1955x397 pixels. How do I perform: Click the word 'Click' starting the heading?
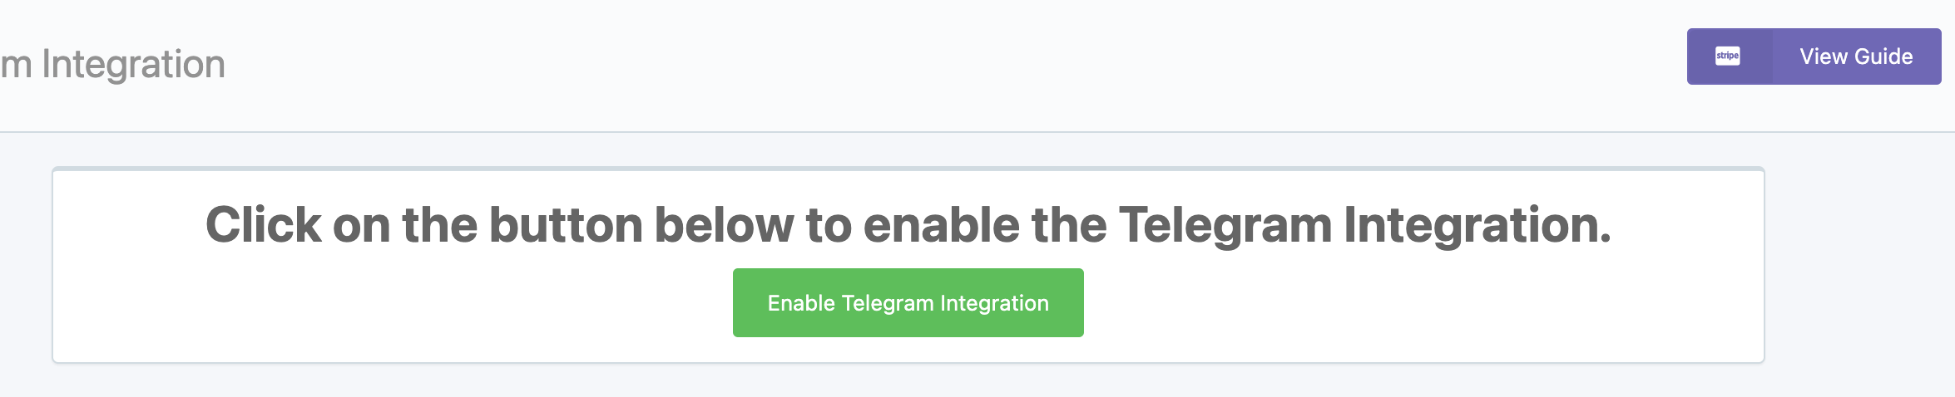pyautogui.click(x=263, y=225)
